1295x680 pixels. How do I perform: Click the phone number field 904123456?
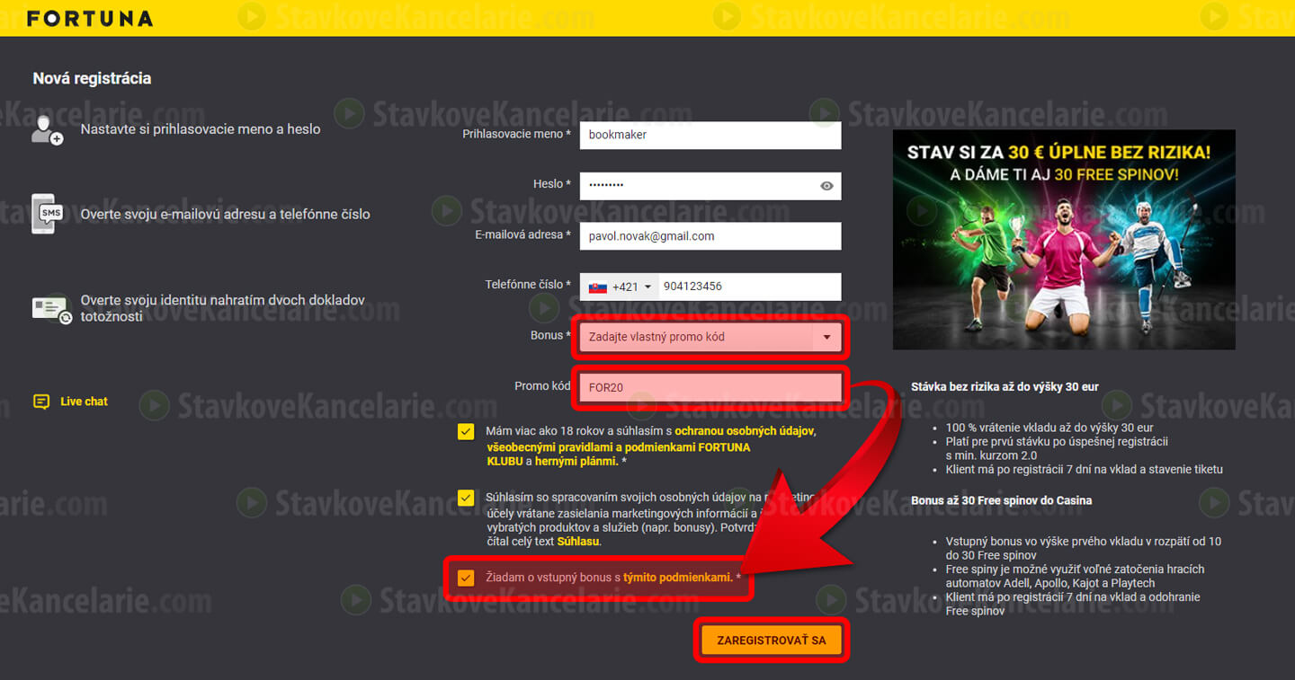[x=750, y=287]
